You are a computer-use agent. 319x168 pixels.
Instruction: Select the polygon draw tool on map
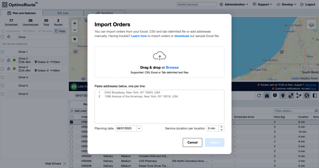tap(75, 40)
